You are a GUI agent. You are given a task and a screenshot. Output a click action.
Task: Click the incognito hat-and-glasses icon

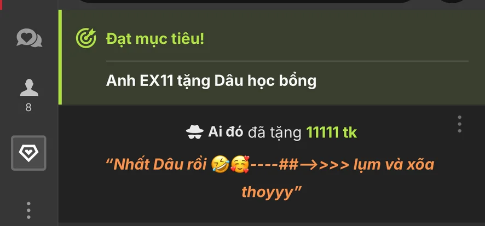tap(194, 132)
